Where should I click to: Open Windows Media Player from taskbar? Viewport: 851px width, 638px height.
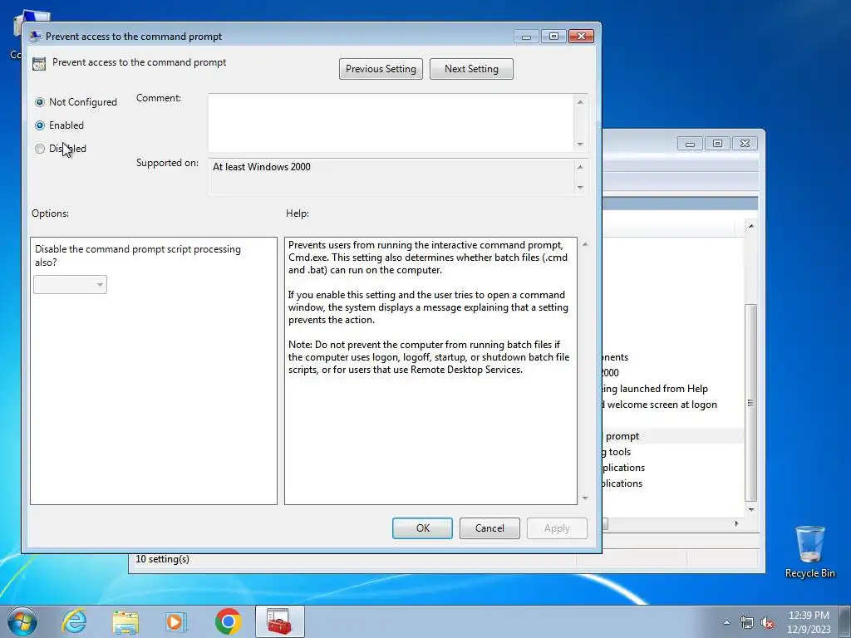click(176, 621)
